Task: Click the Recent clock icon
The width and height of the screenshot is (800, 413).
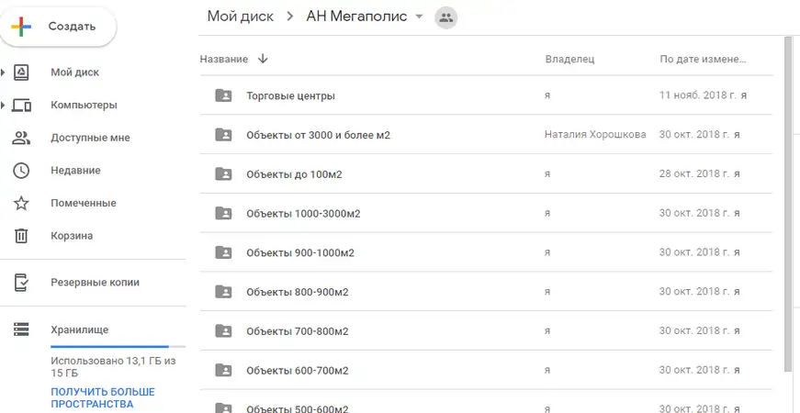Action: click(21, 171)
